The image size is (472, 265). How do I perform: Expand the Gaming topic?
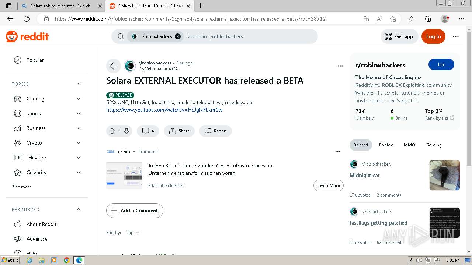point(79,99)
